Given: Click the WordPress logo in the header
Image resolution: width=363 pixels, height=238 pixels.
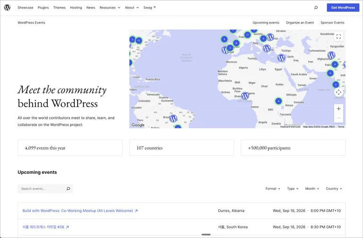Looking at the screenshot, I should point(7,8).
